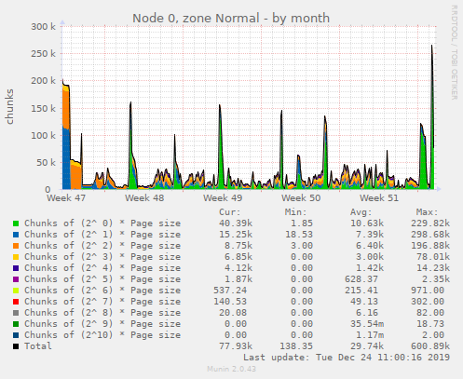The image size is (463, 379).
Task: Click the '100 k' axis label
Action: click(x=43, y=135)
